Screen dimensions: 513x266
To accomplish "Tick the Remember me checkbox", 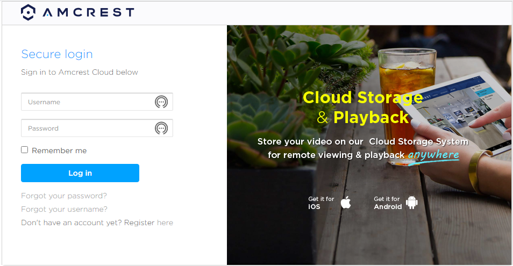I will (x=25, y=150).
